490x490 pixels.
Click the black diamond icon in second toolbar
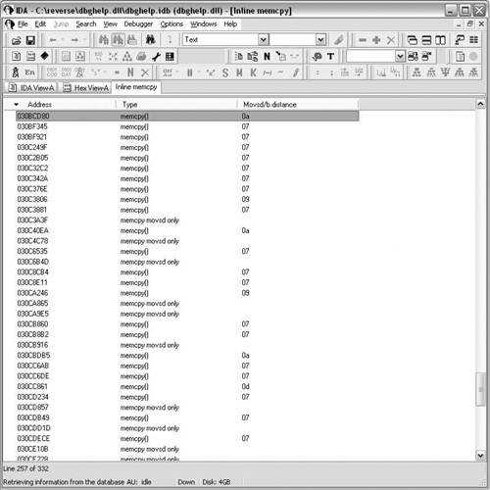click(45, 56)
